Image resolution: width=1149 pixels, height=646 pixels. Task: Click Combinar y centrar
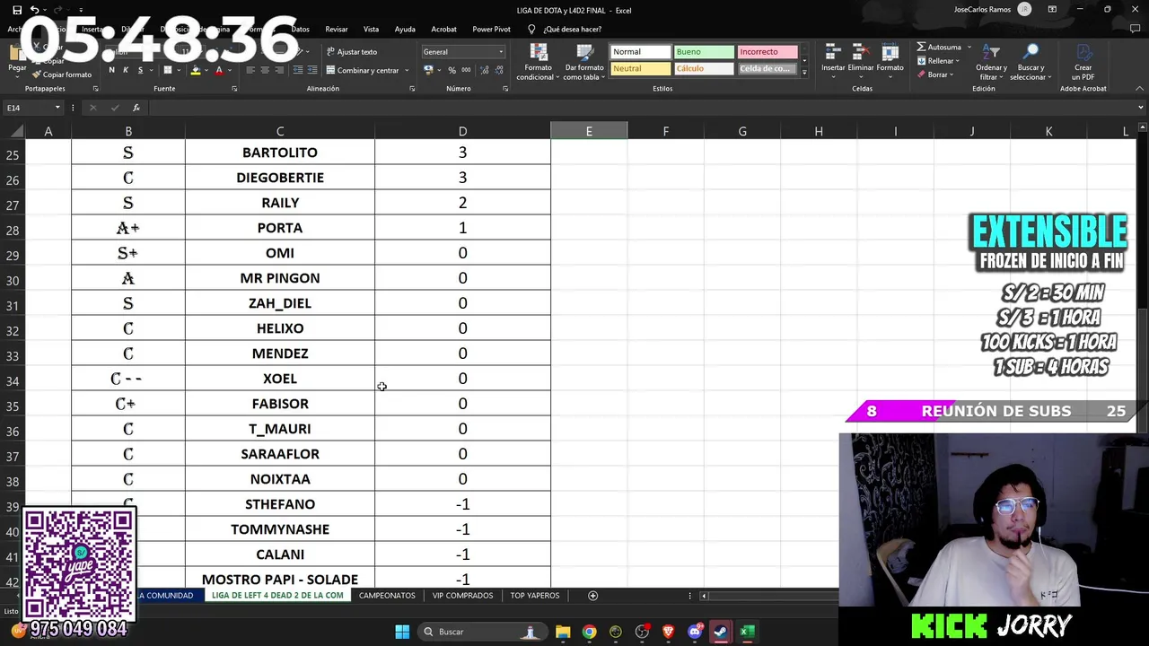363,70
